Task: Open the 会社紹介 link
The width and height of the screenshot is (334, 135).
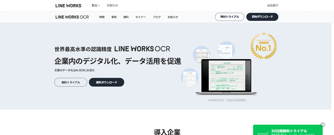Action: (272, 6)
